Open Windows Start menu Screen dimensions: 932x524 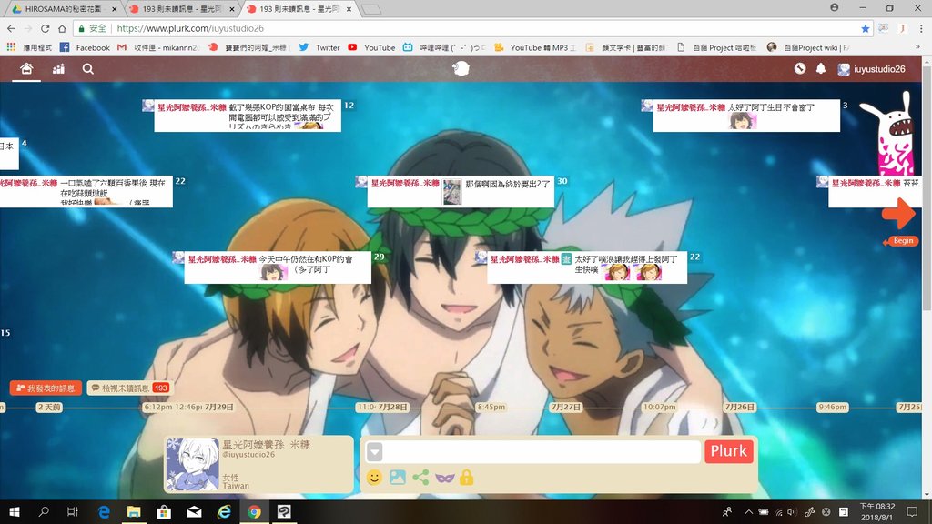(x=15, y=511)
